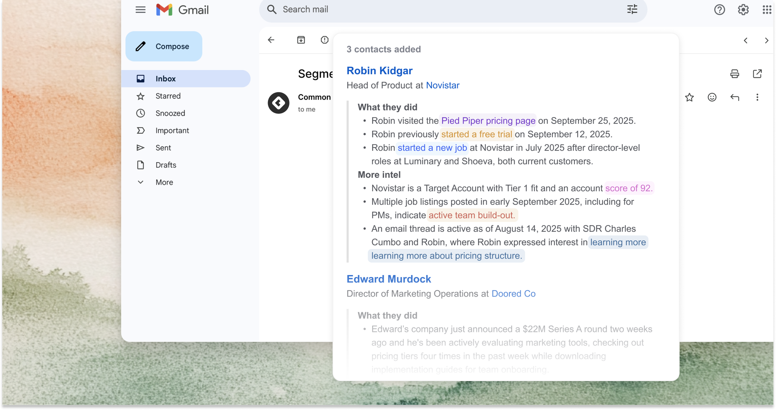This screenshot has height=410, width=776.
Task: Click the back to inbox arrow
Action: (x=271, y=40)
